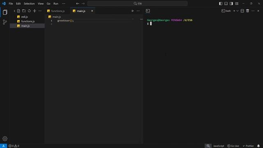Screen dimensions: 263x148
Task: Start Go Live server
Action: (x=233, y=146)
